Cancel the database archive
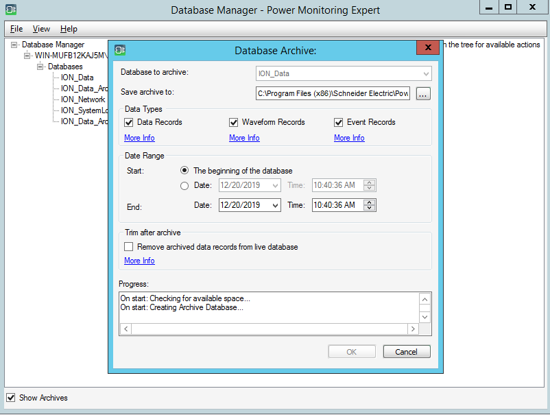Screen dimensions: 550x415 (407, 352)
